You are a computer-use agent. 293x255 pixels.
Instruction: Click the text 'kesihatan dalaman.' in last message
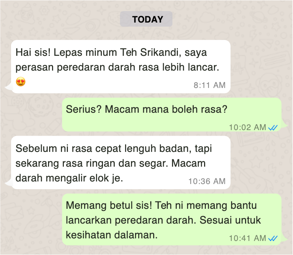tap(112, 235)
